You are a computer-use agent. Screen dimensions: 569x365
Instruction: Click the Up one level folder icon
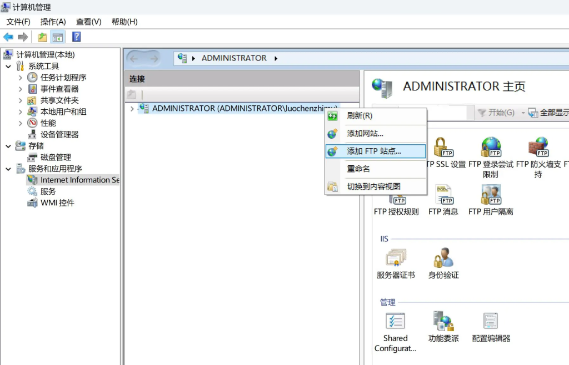tap(42, 37)
